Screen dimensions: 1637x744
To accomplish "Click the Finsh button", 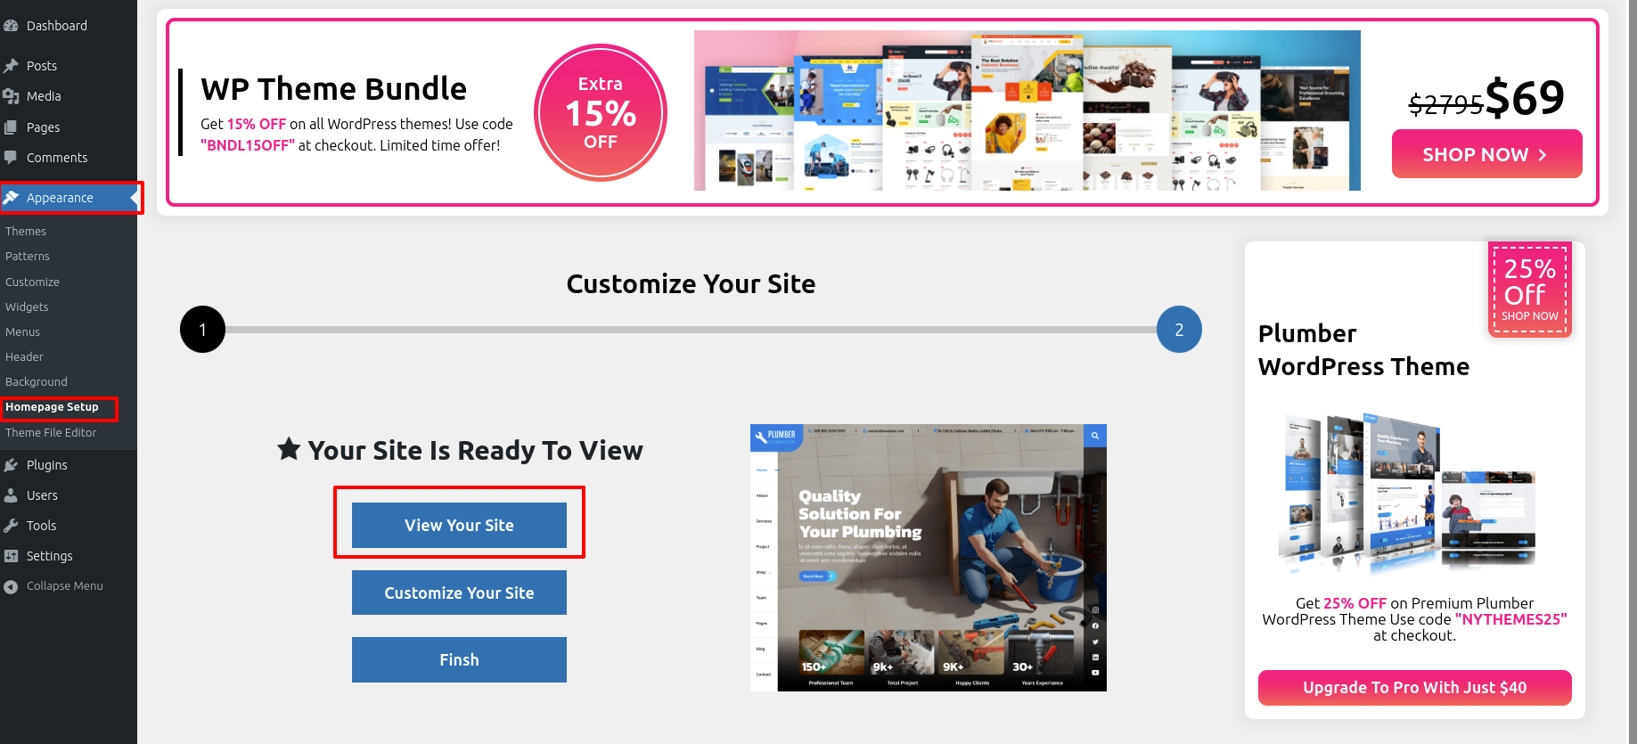I will 459,659.
